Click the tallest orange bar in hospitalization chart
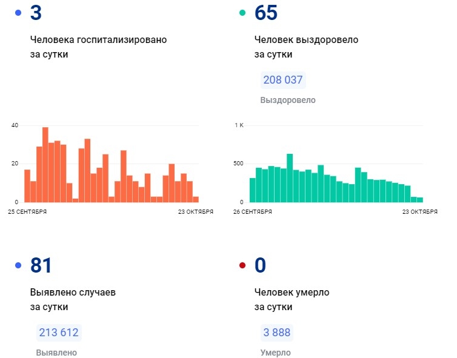Image resolution: width=457 pixels, height=358 pixels. pyautogui.click(x=45, y=164)
